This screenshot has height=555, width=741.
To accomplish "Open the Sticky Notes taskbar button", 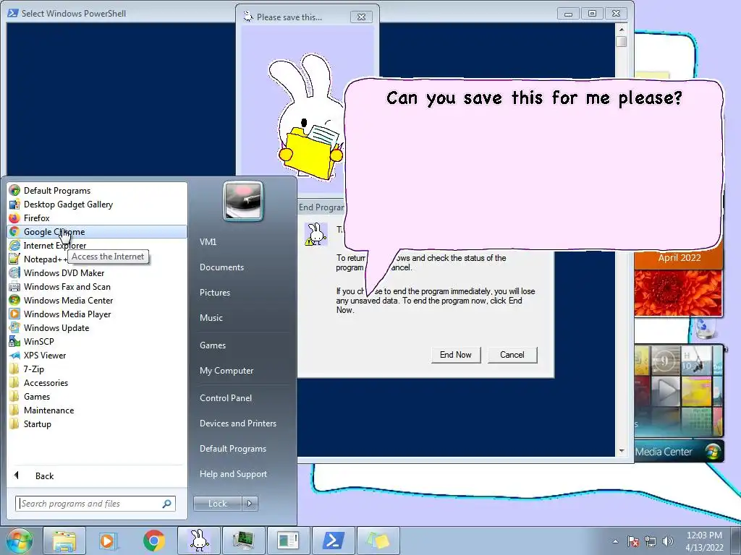I will [x=378, y=541].
